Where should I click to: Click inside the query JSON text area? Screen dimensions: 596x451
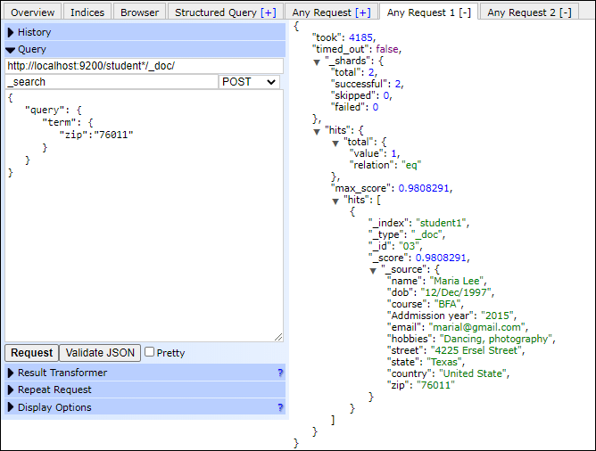pyautogui.click(x=144, y=216)
